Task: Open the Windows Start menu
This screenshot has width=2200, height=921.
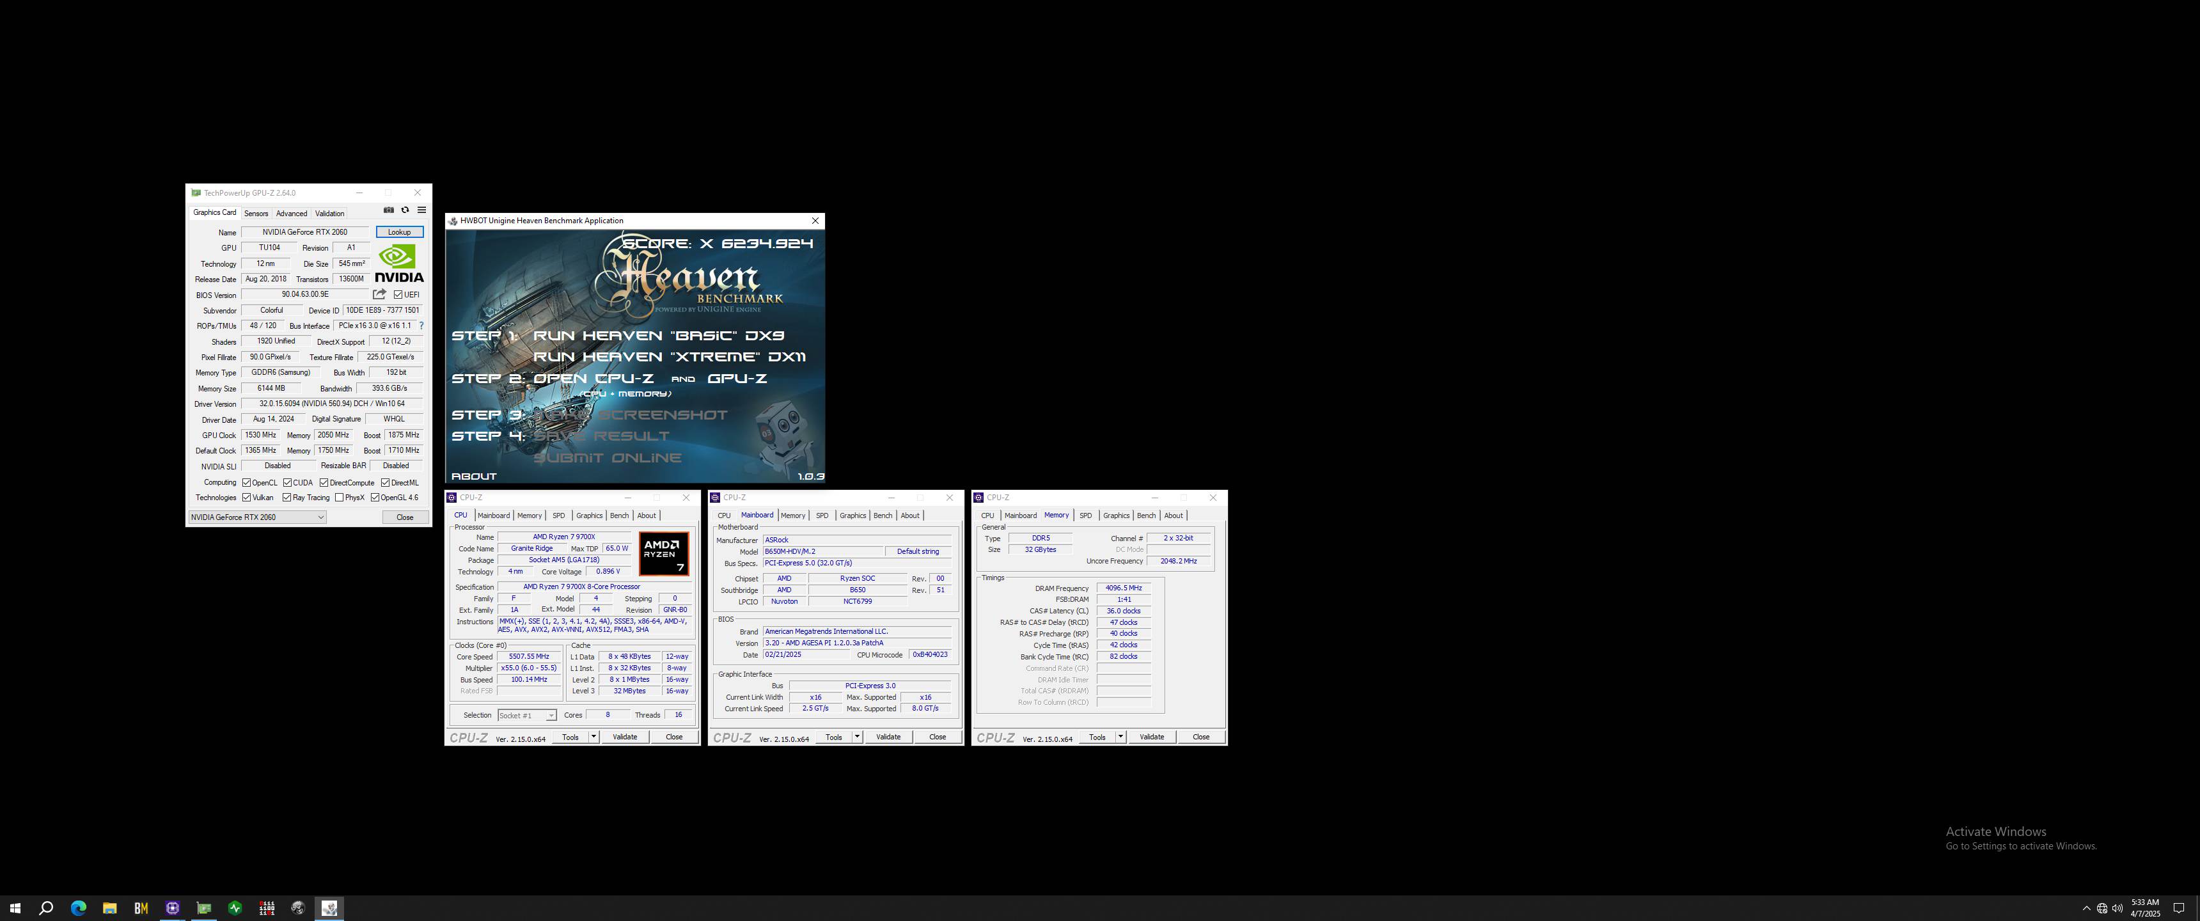Action: coord(15,908)
